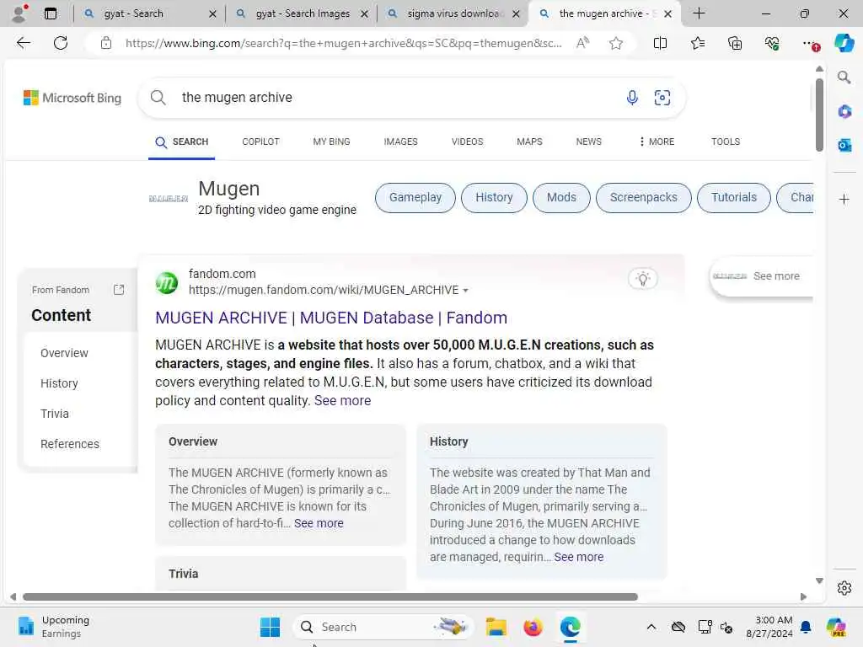Screen dimensions: 863x647
Task: Add a sidebar app with plus
Action: [844, 199]
